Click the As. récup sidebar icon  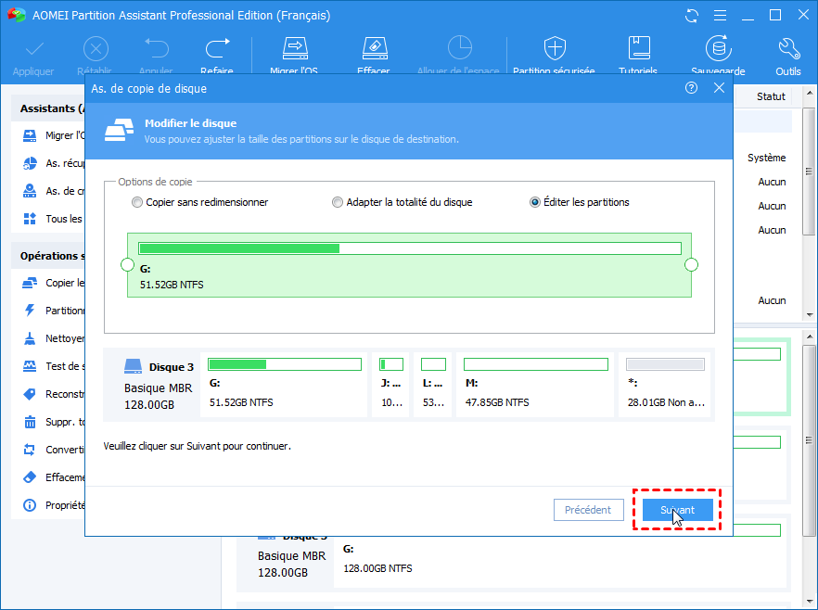(x=30, y=163)
